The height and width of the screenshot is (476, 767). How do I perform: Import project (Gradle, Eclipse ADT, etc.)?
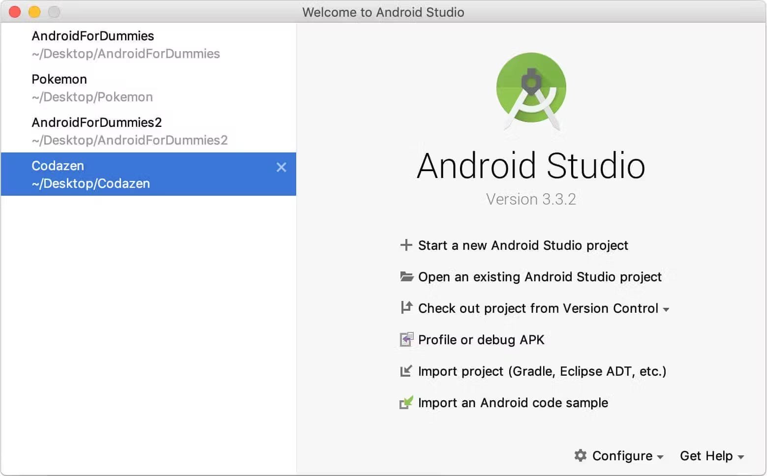542,371
